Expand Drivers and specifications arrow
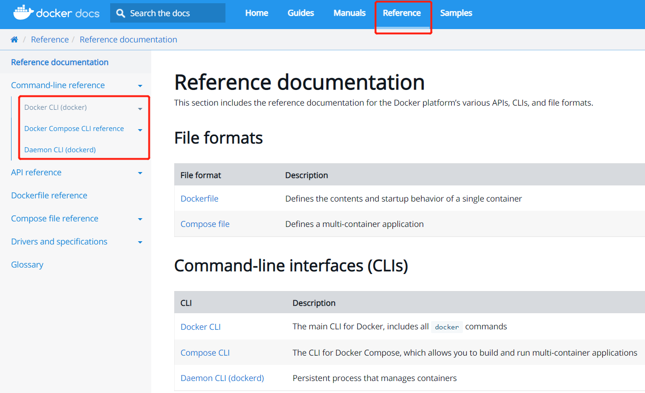 (x=140, y=242)
